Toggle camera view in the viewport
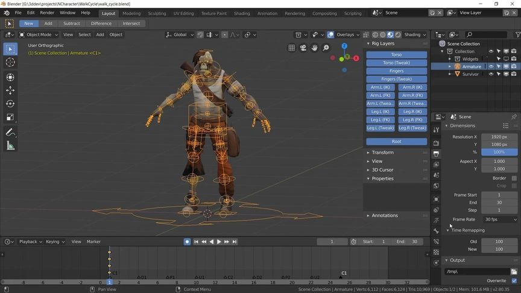Viewport: 521px width, 293px height. (x=303, y=48)
